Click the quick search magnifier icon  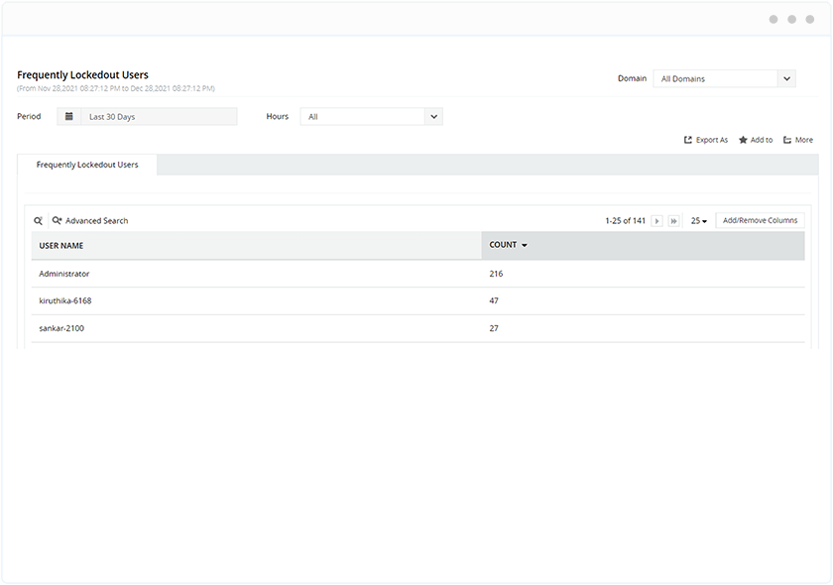(39, 220)
